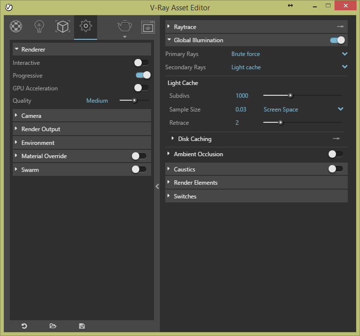Image resolution: width=360 pixels, height=336 pixels.
Task: Enable Ambient Occlusion toggle
Action: pyautogui.click(x=335, y=154)
